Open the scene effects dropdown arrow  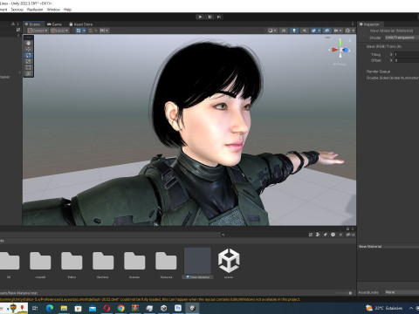click(x=319, y=31)
